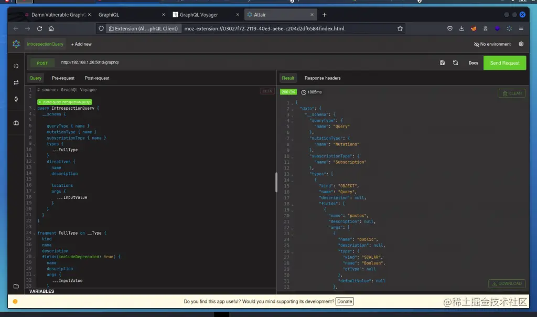
Task: Open a new browser tab
Action: [x=324, y=15]
